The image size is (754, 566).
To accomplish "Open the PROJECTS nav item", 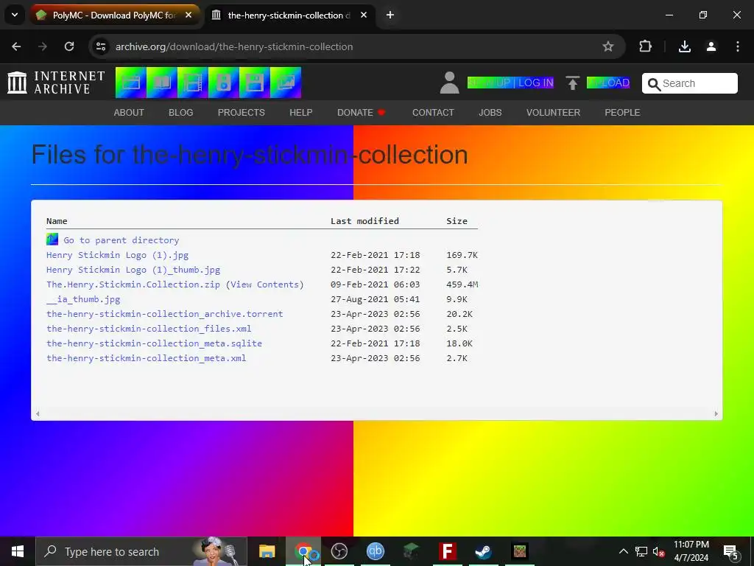I will (x=242, y=113).
